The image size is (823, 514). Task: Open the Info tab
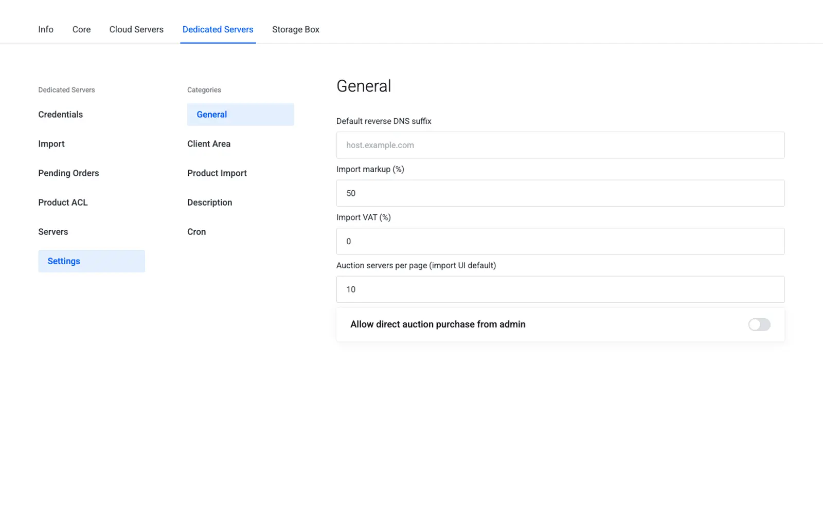coord(46,29)
